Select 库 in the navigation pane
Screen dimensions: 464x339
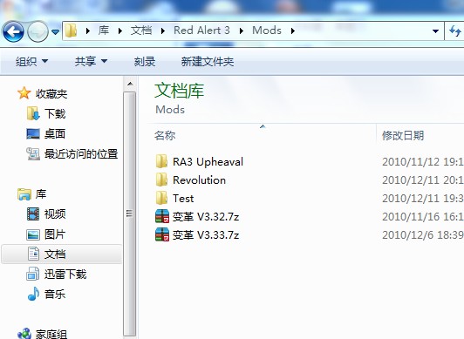(41, 194)
